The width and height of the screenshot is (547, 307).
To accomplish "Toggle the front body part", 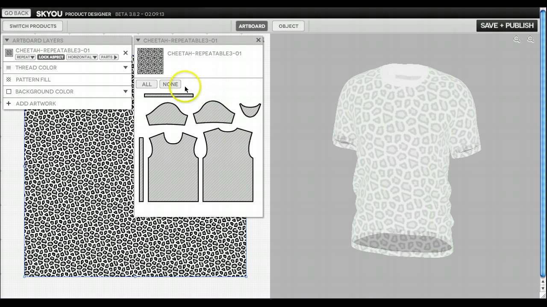I will pyautogui.click(x=173, y=168).
